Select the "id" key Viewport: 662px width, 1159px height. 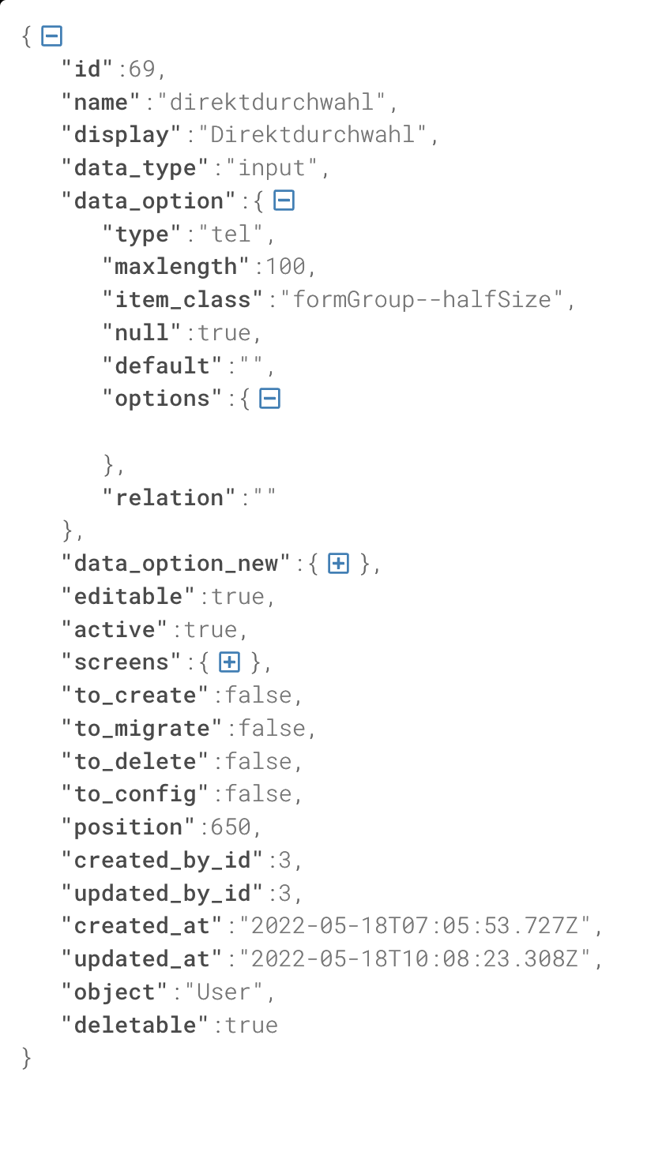click(88, 69)
